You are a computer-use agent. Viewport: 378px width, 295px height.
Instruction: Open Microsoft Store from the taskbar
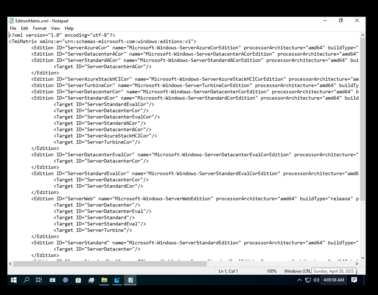[x=78, y=280]
